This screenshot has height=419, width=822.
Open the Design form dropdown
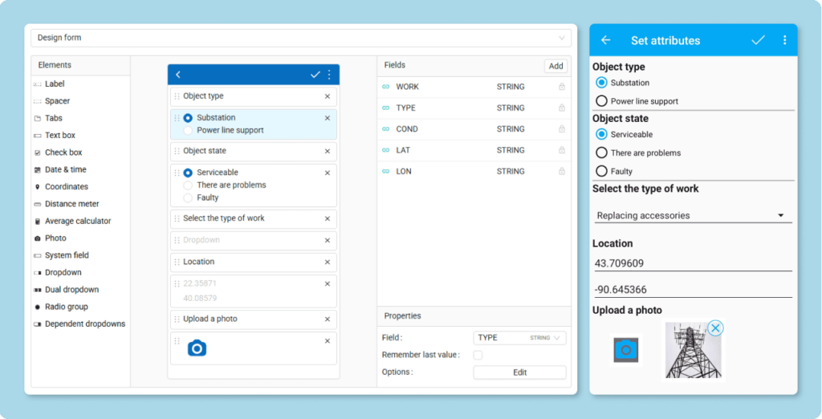301,38
